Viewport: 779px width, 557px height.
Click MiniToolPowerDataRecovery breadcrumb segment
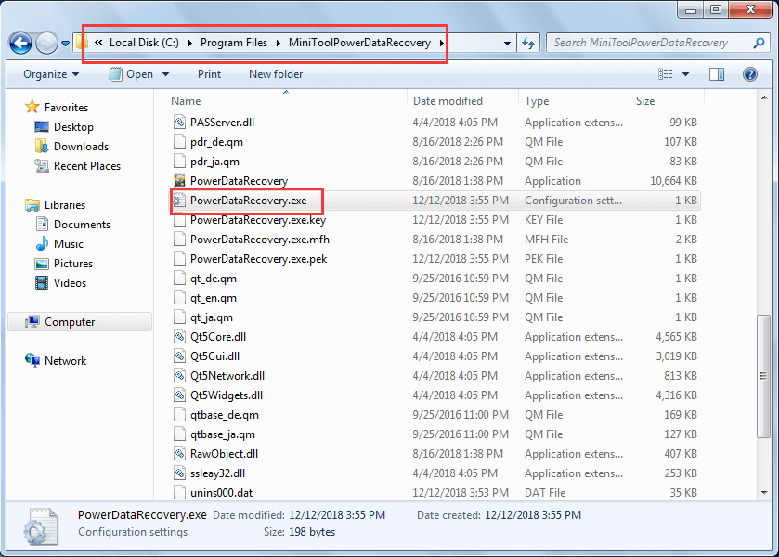point(359,43)
